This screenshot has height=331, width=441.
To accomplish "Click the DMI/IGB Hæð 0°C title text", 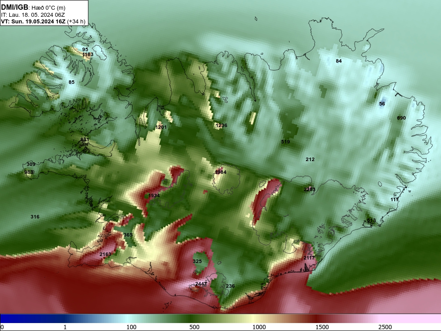I will (33, 8).
